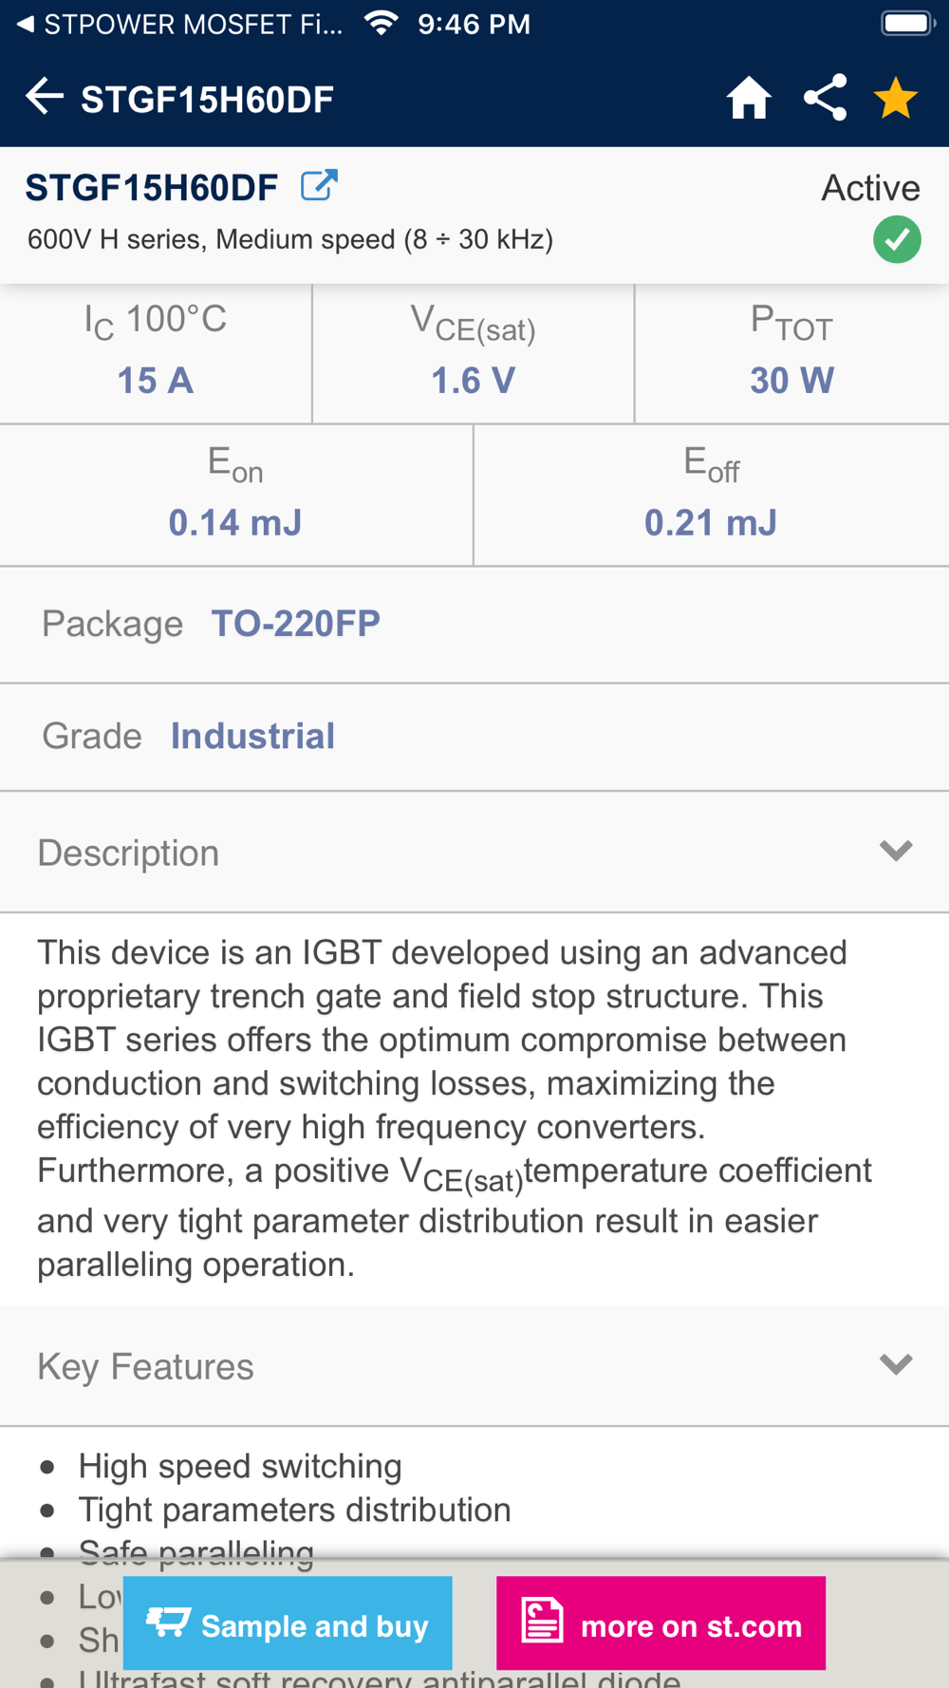Tap the battery indicator in status bar
Screen dimensions: 949x1688
coord(908,24)
